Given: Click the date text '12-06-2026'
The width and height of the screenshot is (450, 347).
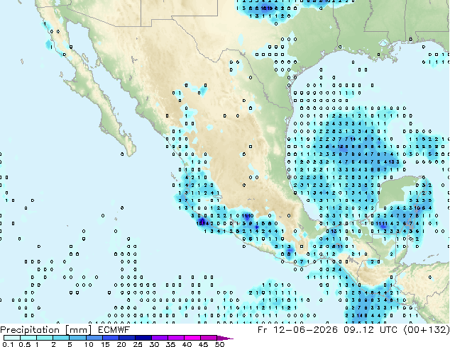Looking at the screenshot, I should tap(305, 330).
